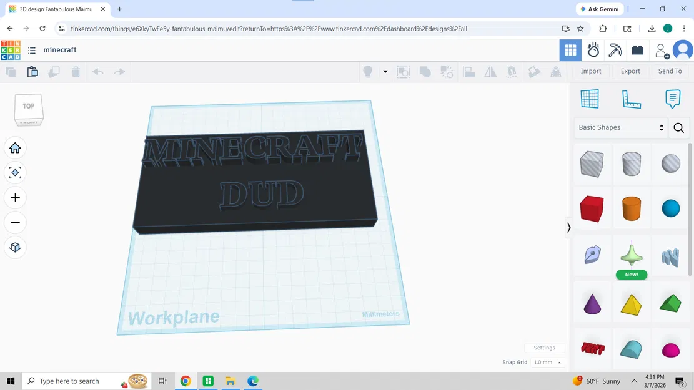
Task: Open the visibility dropdown arrow beside the lightbulb
Action: click(x=385, y=72)
